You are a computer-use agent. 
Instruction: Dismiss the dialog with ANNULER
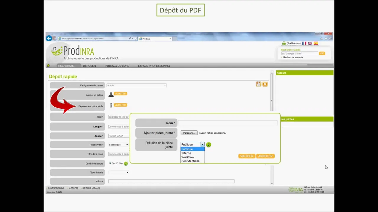click(265, 156)
